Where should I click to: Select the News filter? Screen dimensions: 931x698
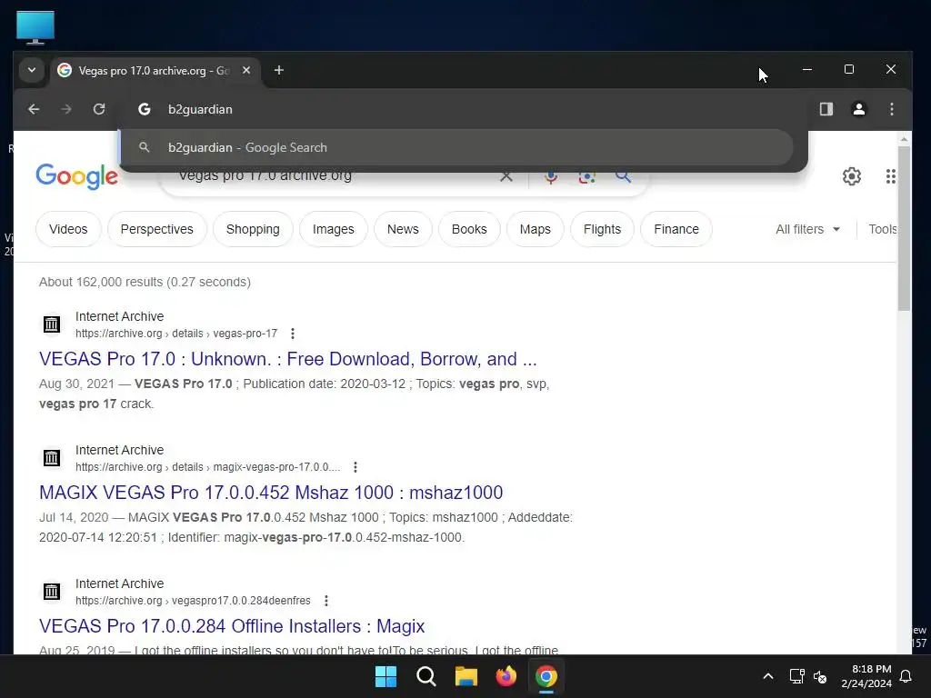click(x=403, y=229)
